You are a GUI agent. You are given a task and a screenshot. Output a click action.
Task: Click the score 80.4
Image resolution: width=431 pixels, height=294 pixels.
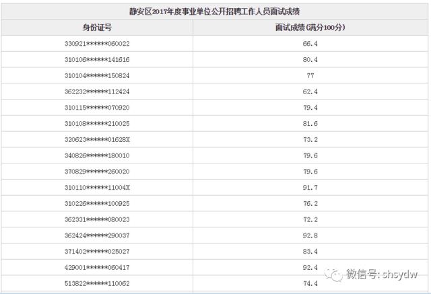pos(310,60)
